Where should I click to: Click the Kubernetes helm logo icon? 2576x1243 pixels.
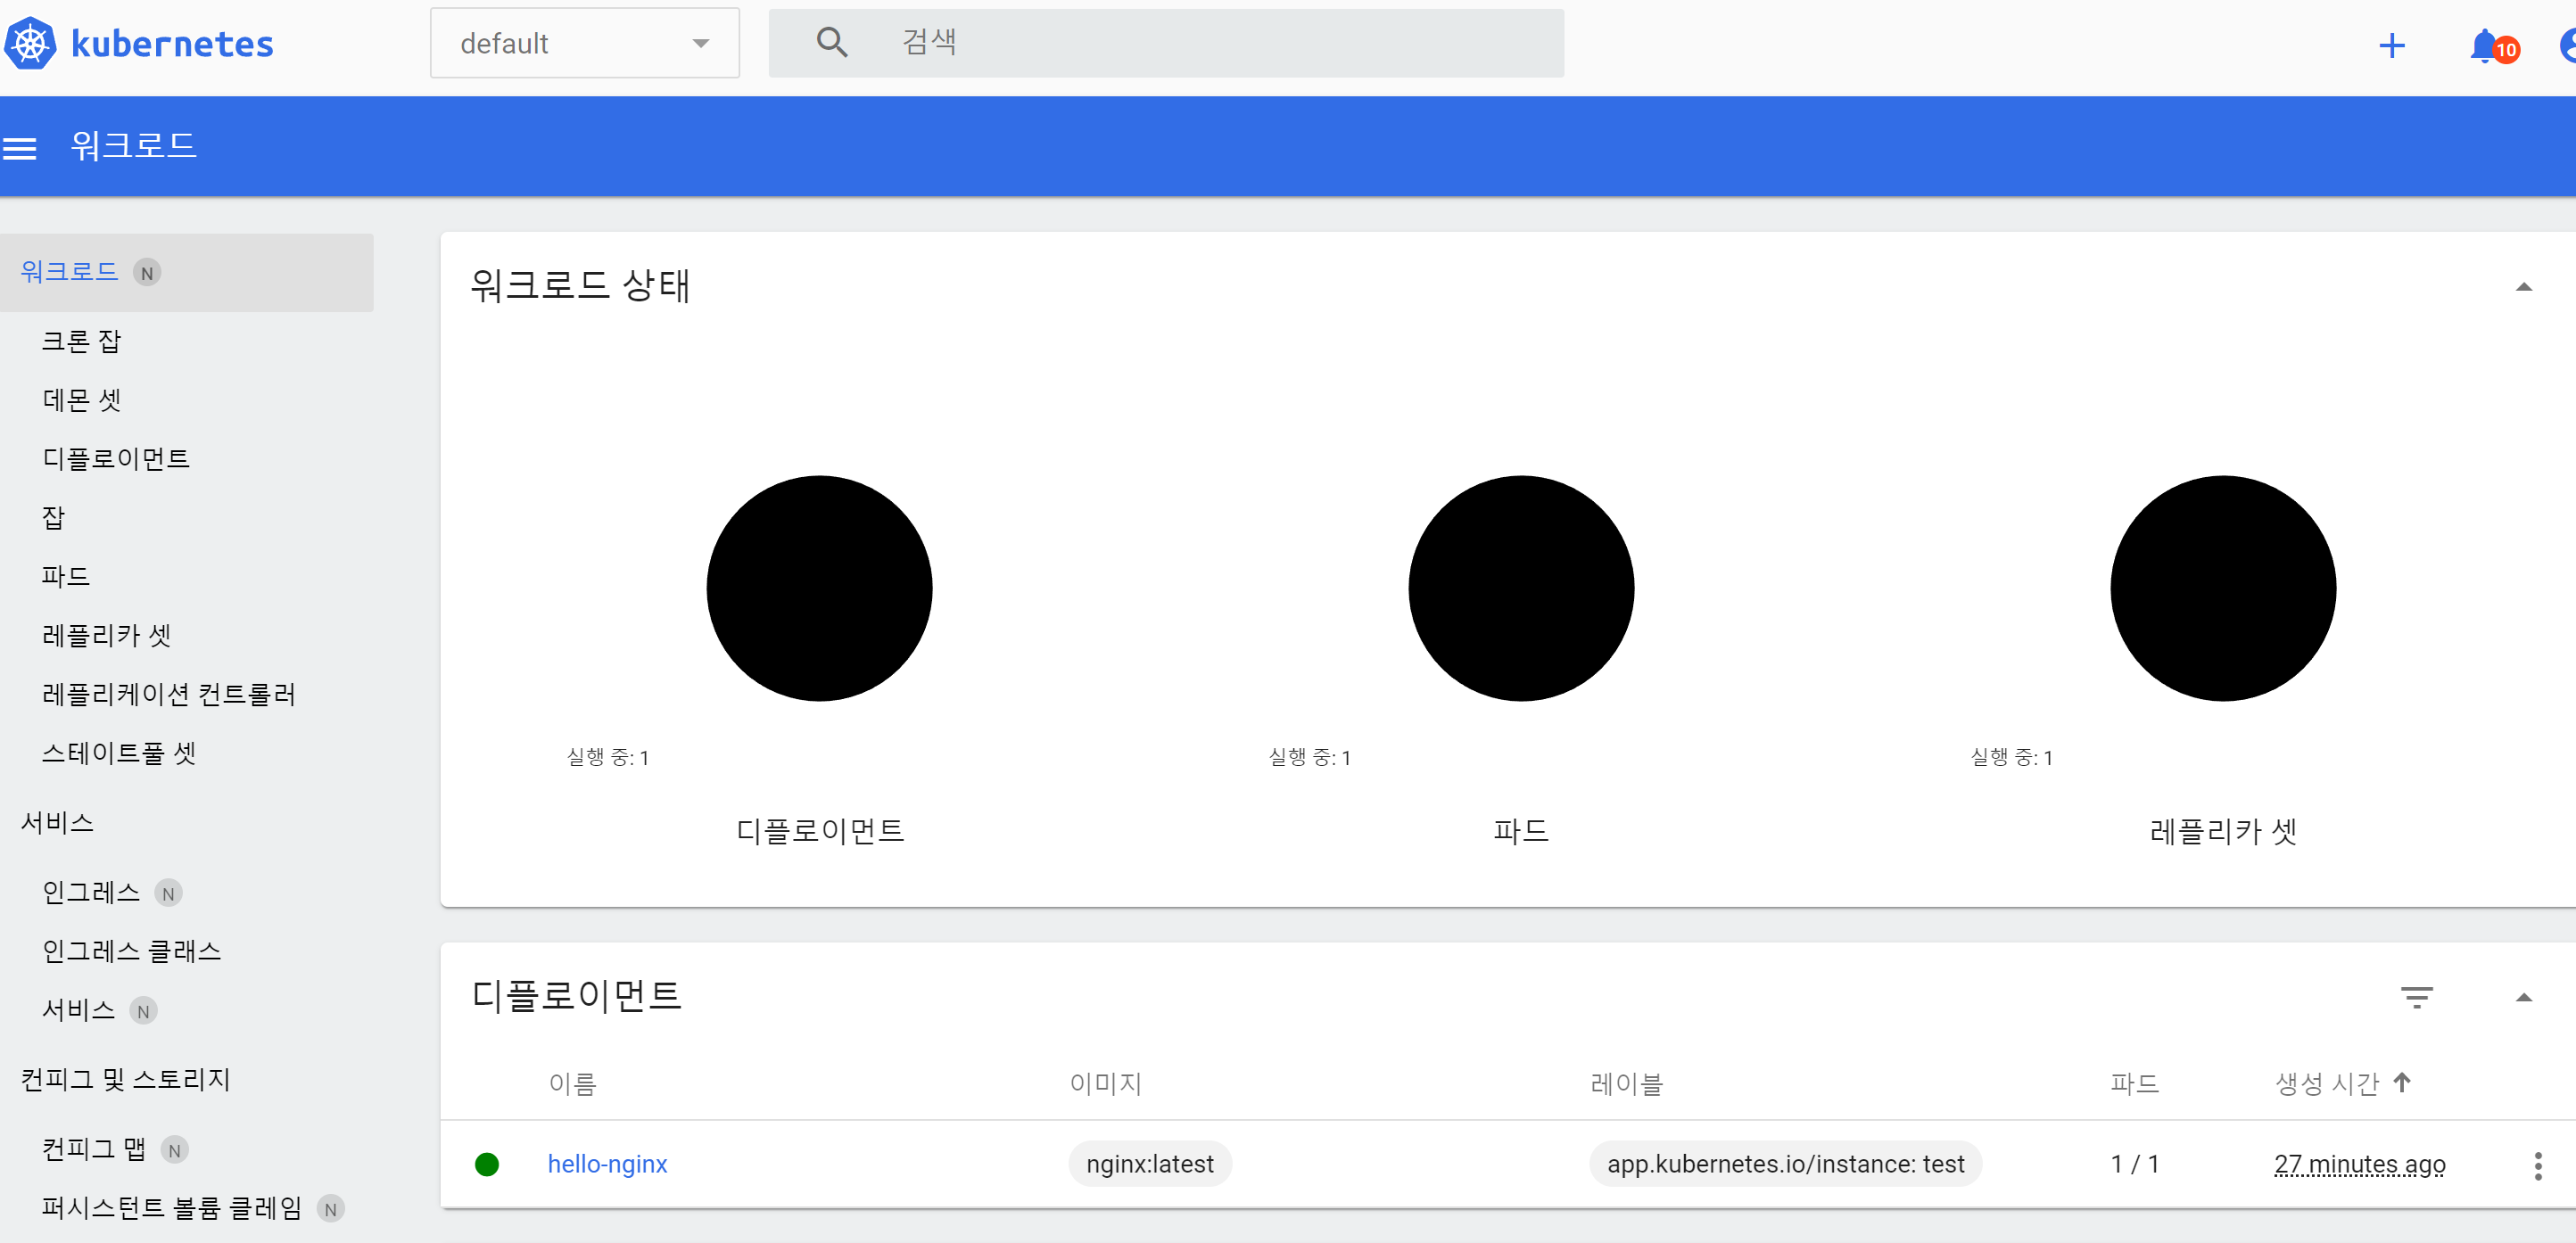(31, 44)
